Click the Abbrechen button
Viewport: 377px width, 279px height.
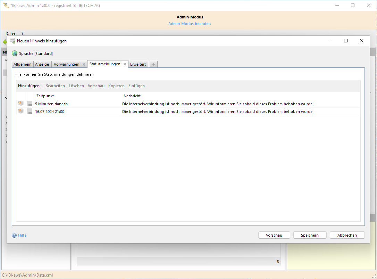(x=347, y=235)
